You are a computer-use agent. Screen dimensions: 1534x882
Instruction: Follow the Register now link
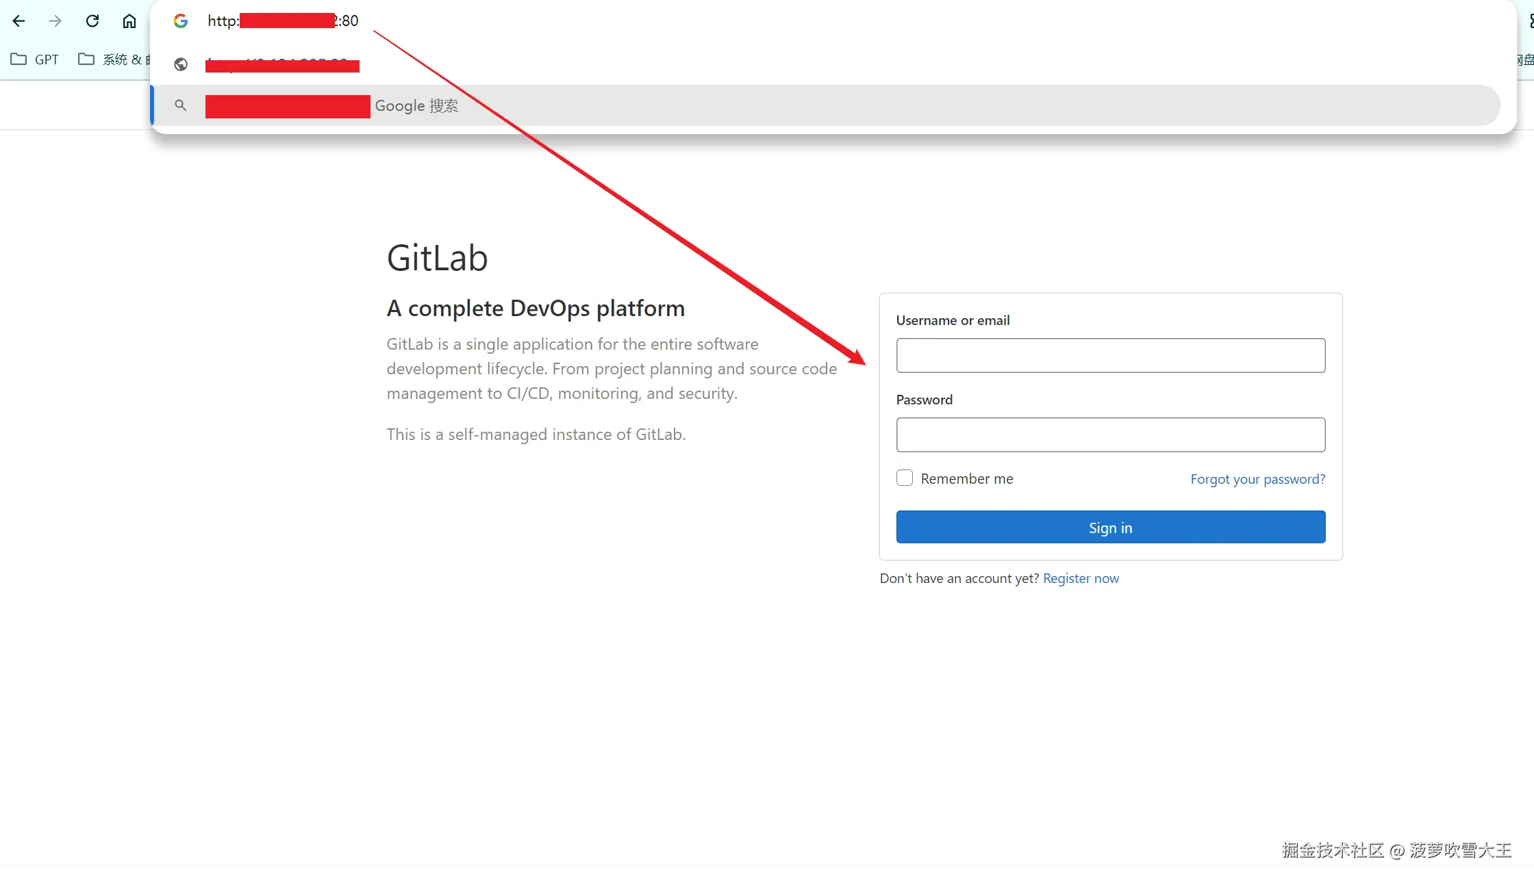point(1081,578)
